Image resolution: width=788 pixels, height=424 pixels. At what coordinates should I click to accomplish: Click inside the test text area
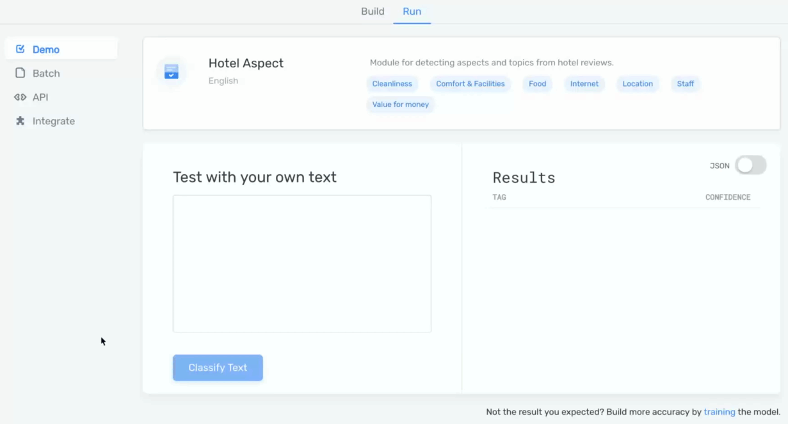[302, 263]
